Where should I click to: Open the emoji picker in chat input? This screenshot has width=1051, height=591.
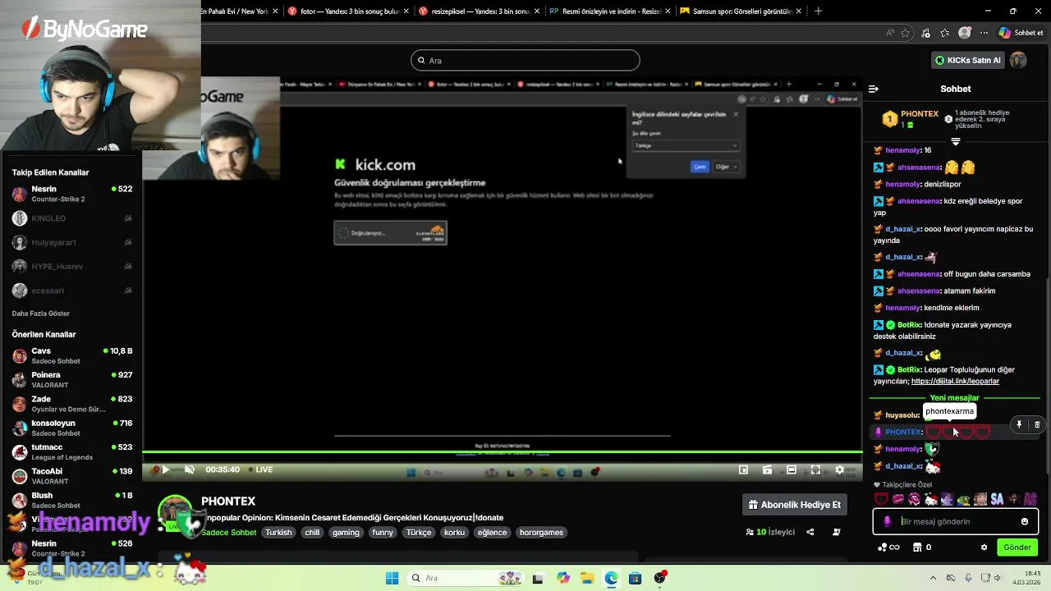[x=1024, y=521]
